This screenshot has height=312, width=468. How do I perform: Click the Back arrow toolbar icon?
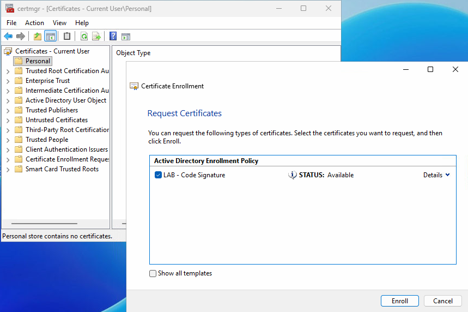click(x=8, y=37)
